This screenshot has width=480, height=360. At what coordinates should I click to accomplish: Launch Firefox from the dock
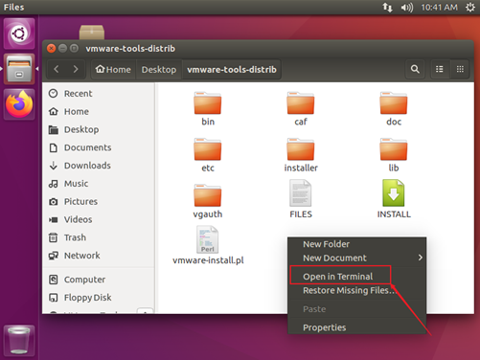(19, 104)
